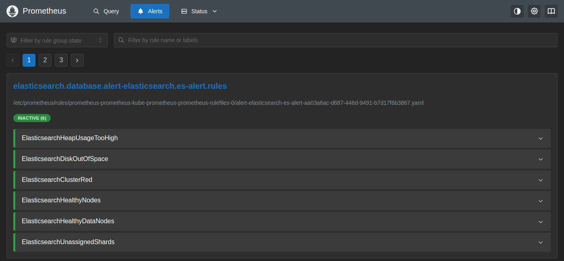564x261 pixels.
Task: Select pagination page 3
Action: pos(61,60)
